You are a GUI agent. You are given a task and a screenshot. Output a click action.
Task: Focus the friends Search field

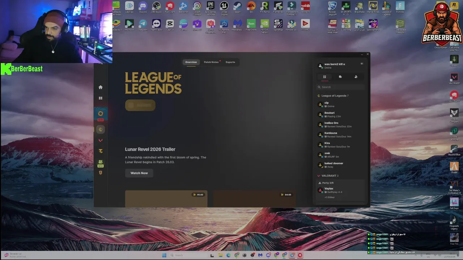click(x=341, y=87)
